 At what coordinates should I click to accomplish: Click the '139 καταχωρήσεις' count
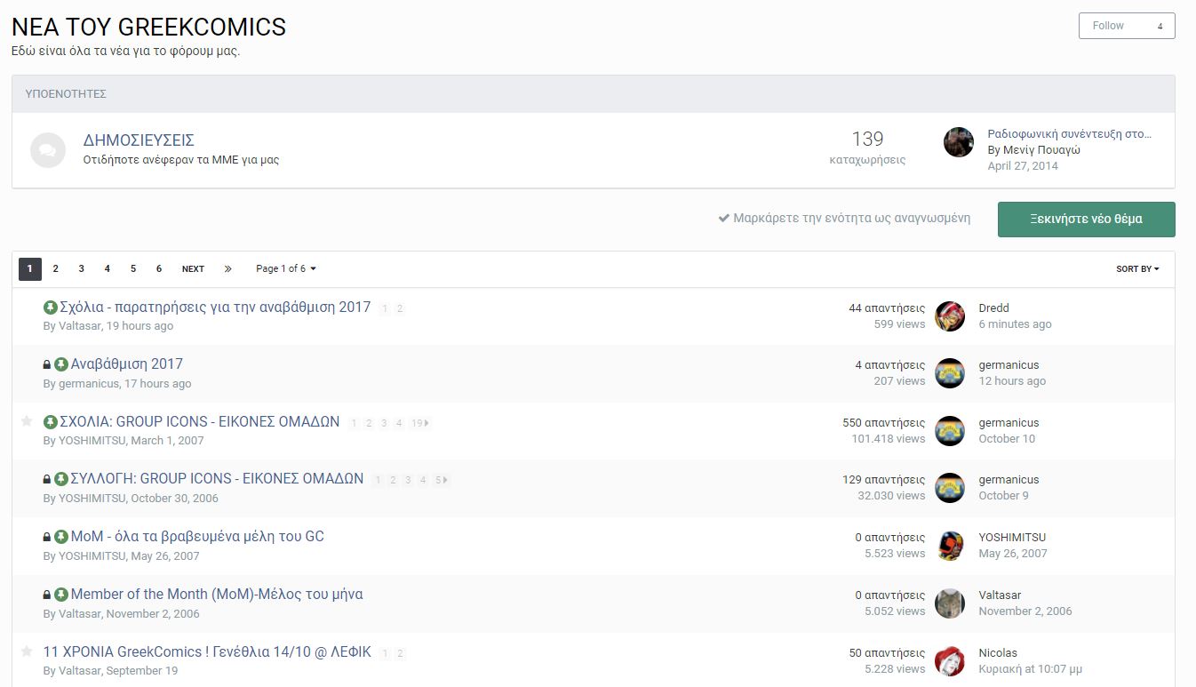(x=867, y=148)
